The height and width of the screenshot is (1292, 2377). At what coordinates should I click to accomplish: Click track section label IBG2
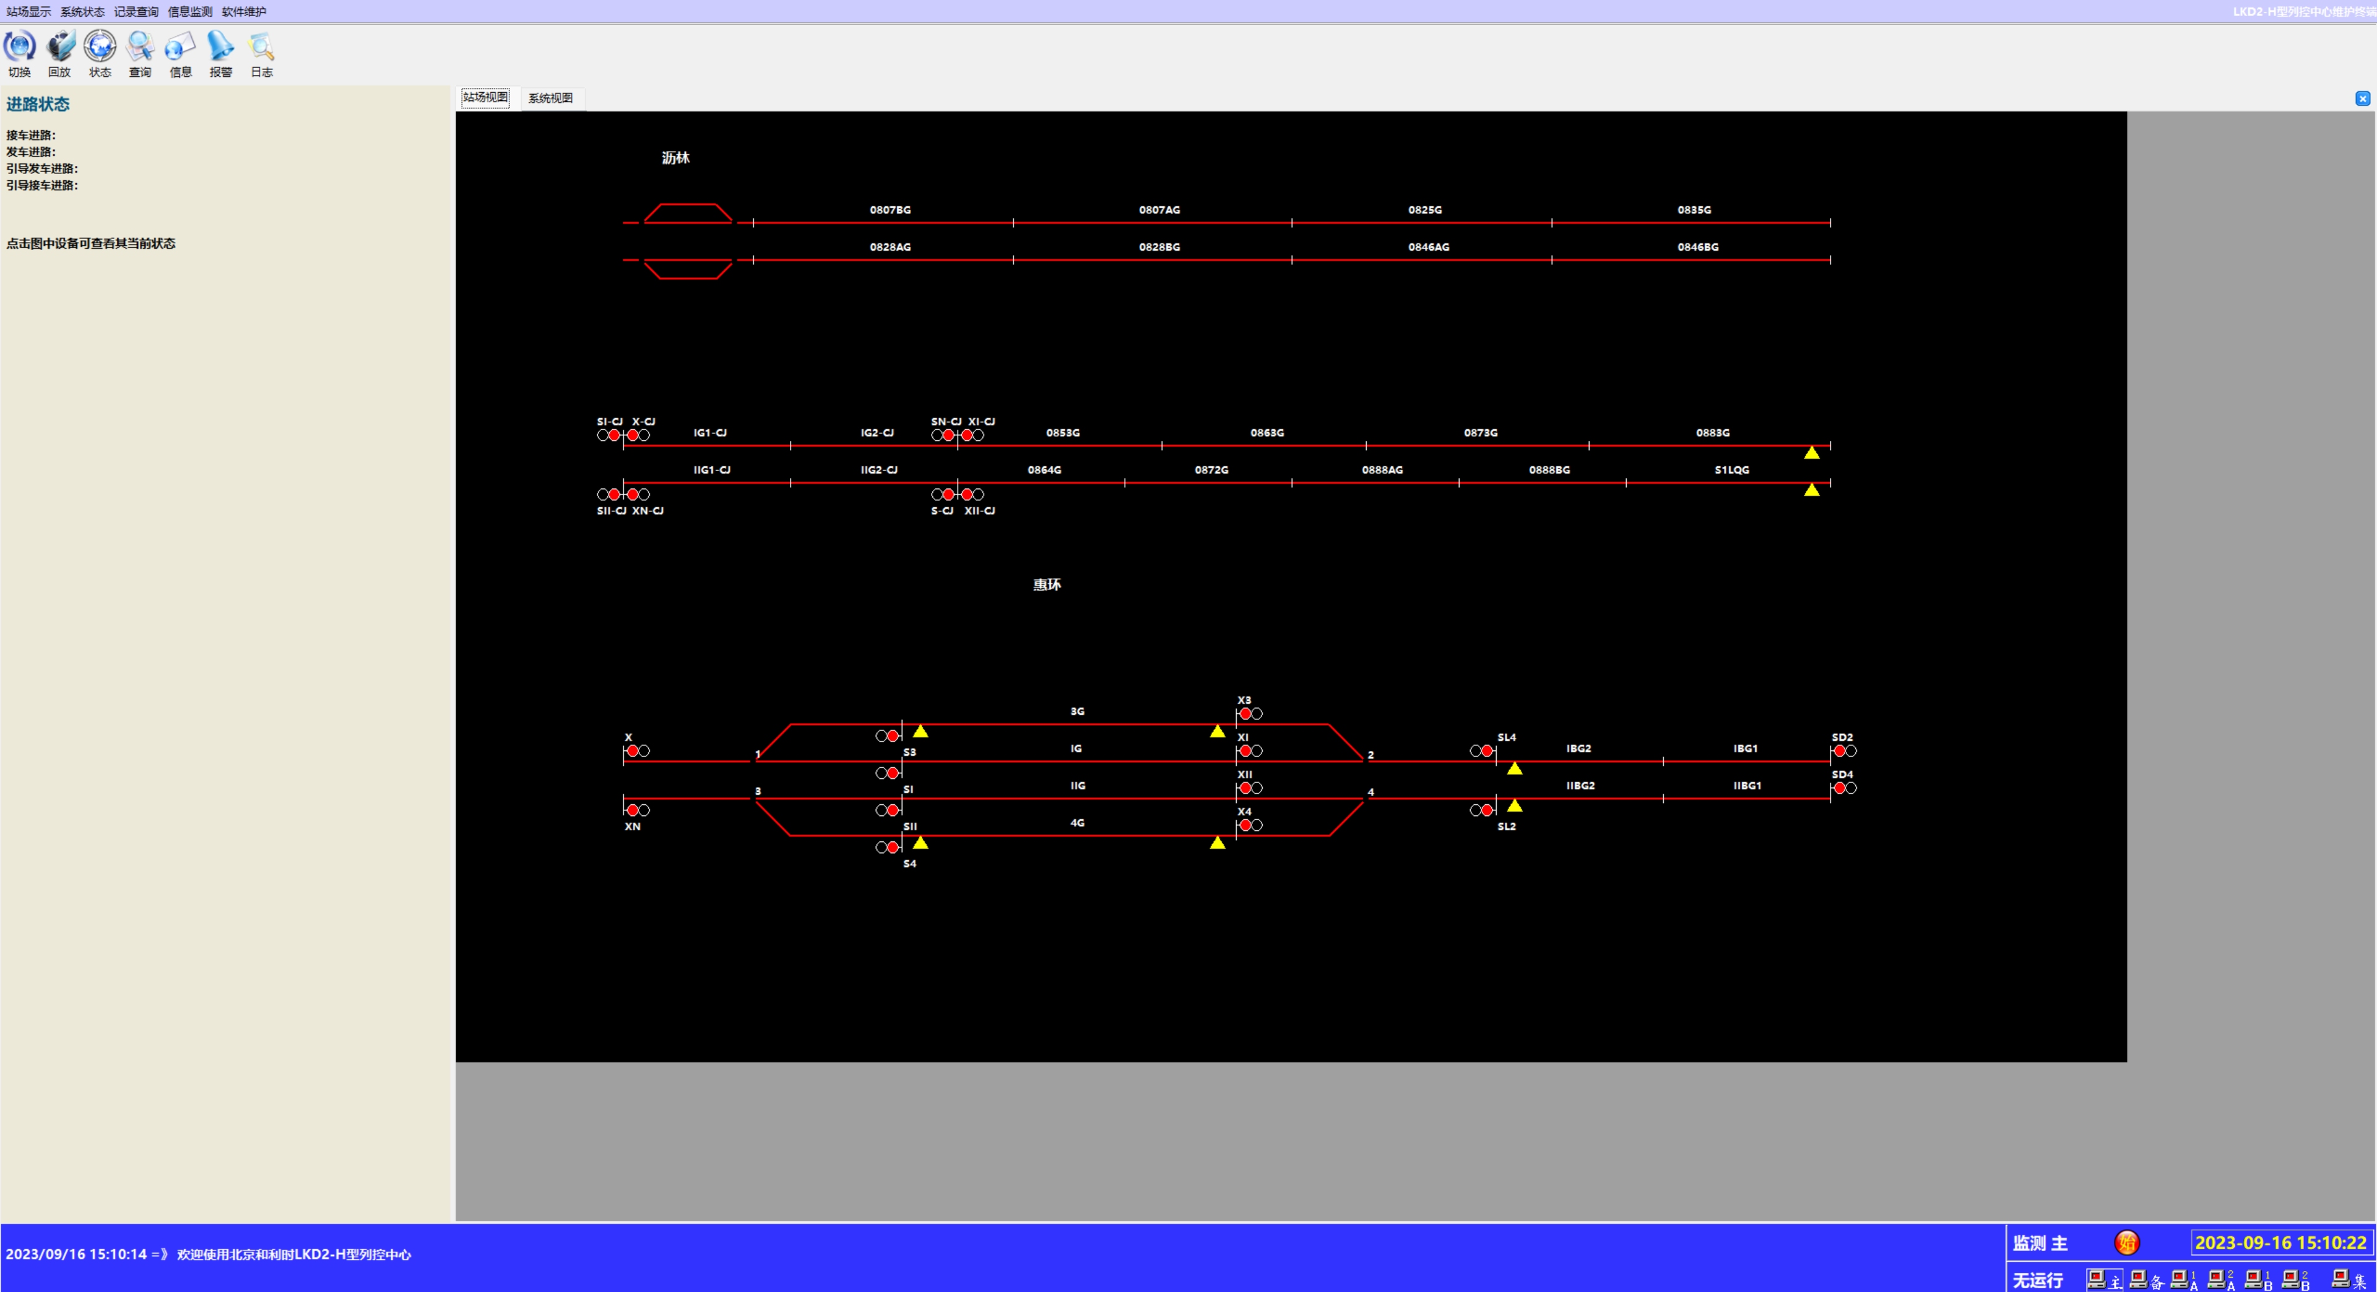click(x=1579, y=749)
